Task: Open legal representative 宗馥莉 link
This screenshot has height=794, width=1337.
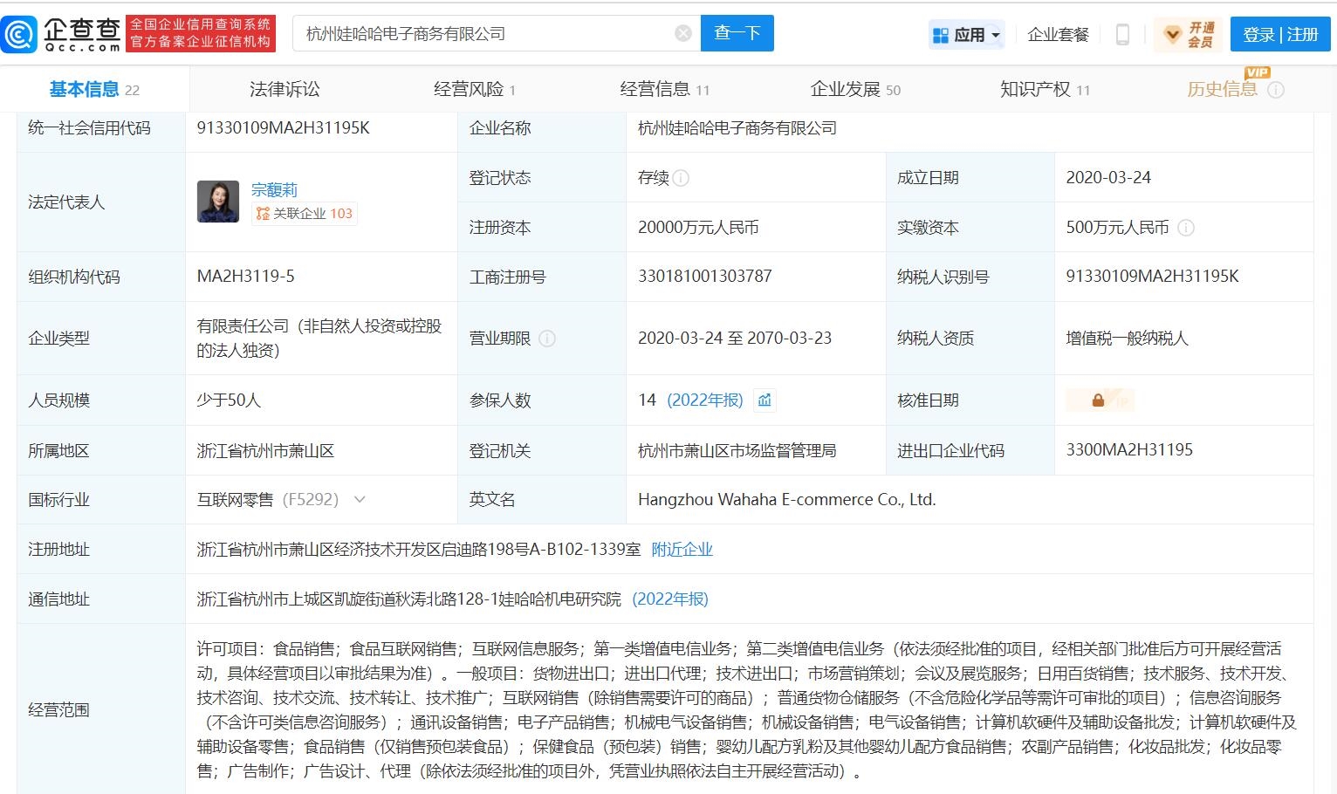Action: pyautogui.click(x=274, y=189)
